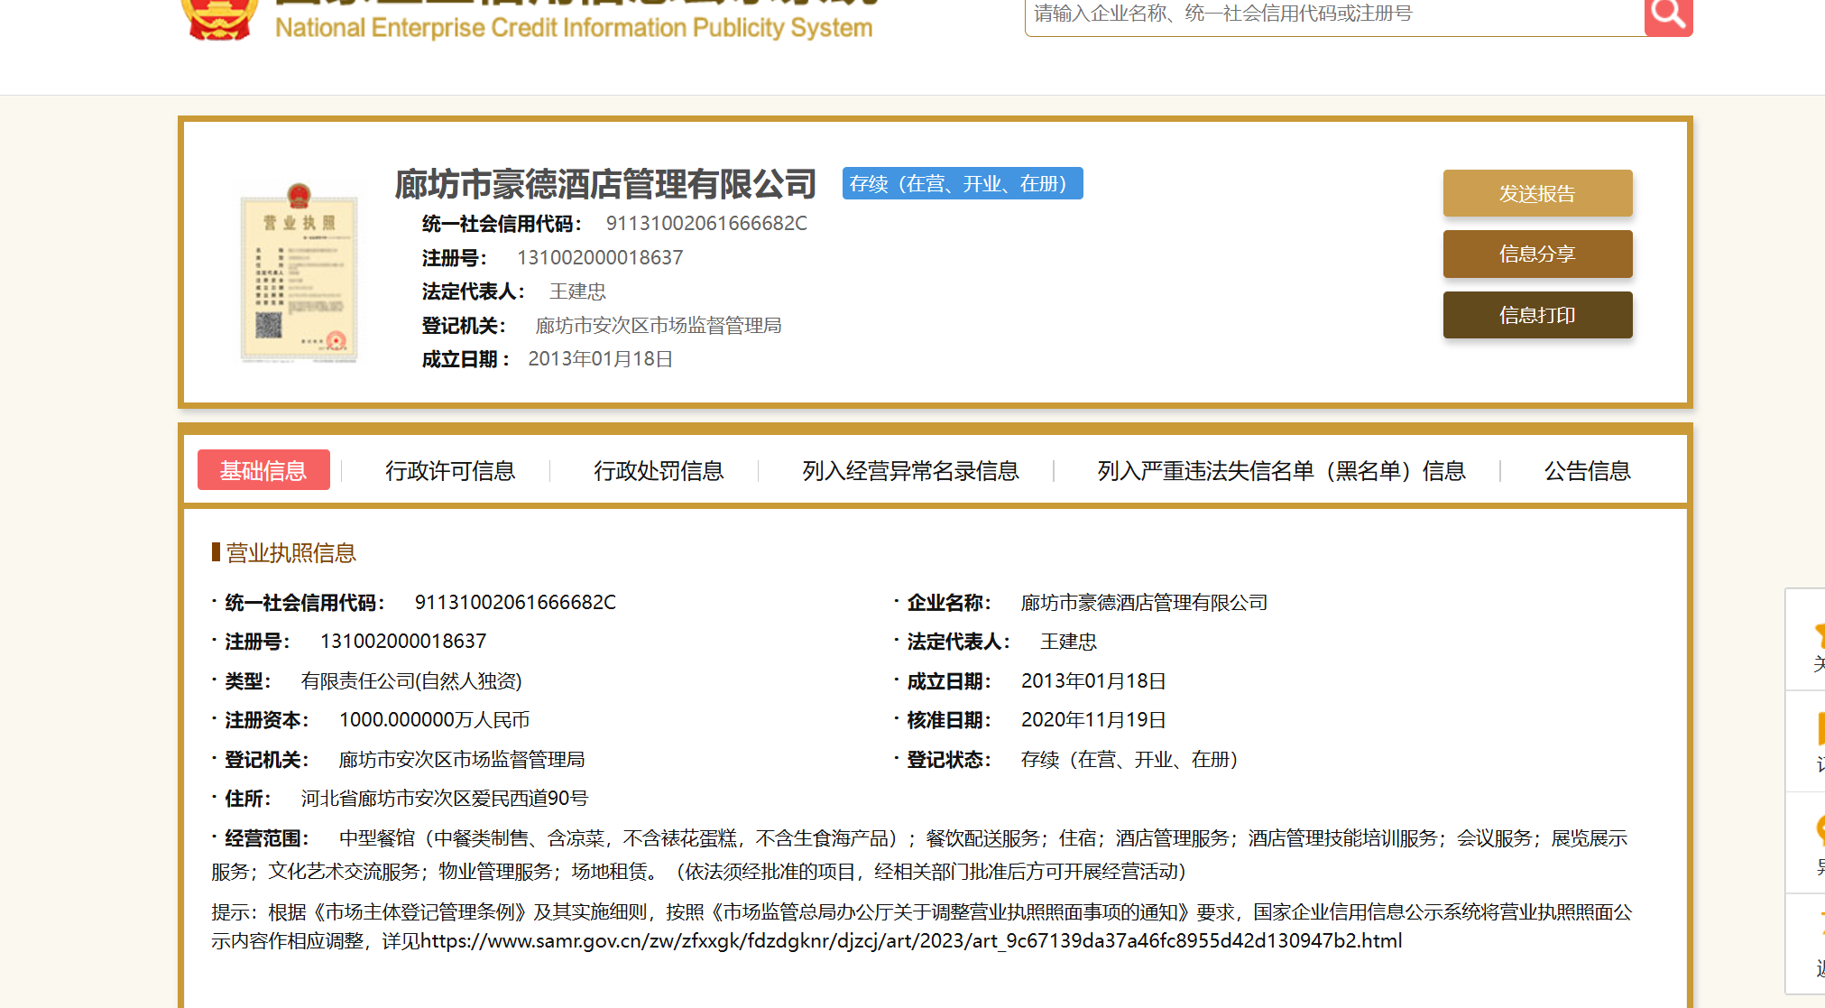Open the business license thumbnail image

[299, 273]
